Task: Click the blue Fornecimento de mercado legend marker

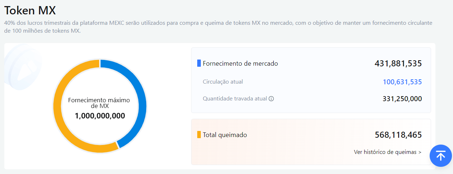Action: pyautogui.click(x=199, y=64)
